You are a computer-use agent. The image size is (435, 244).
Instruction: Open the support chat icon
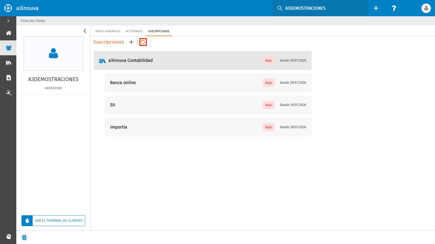8,237
